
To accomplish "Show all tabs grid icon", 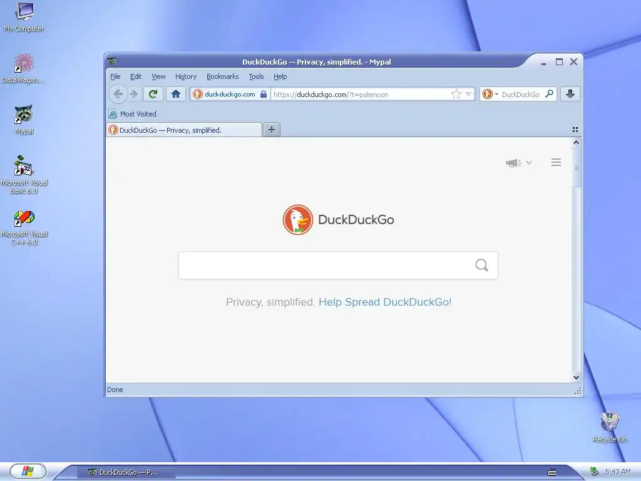I will [x=575, y=130].
